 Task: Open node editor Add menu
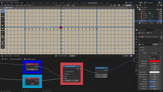click(14, 56)
